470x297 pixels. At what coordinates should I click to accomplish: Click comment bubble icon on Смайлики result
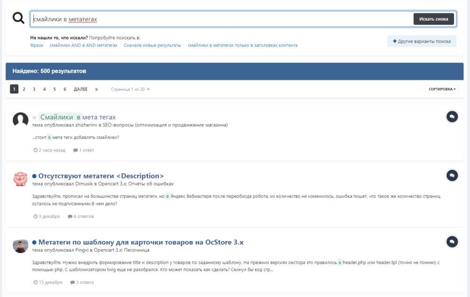click(x=452, y=116)
